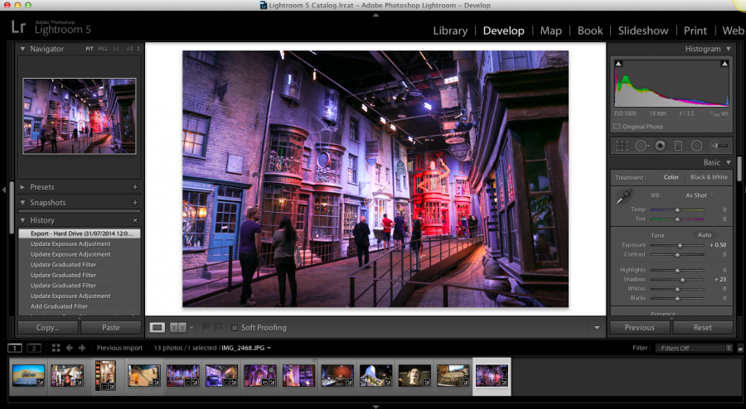This screenshot has height=409, width=746.
Task: Collapse the Navigator panel
Action: [x=22, y=49]
